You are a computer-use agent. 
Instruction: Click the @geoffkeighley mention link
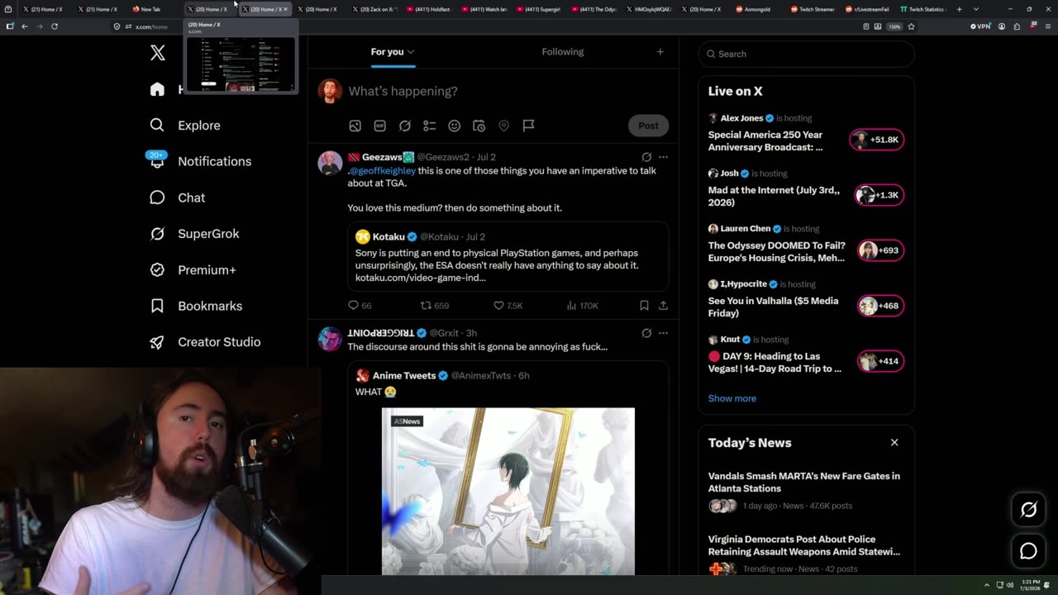[x=382, y=170]
